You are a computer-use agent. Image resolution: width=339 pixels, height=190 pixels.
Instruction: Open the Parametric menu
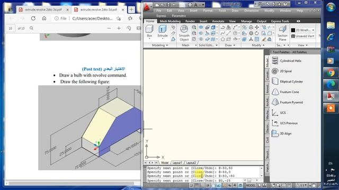(x=179, y=16)
